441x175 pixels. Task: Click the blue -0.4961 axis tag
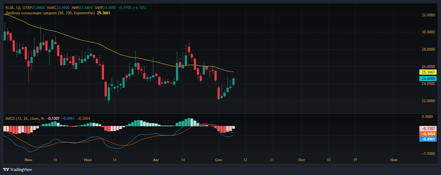429,139
